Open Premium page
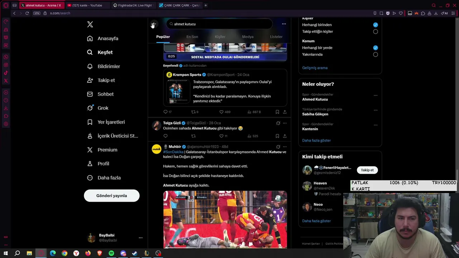459x258 pixels. pos(102,150)
